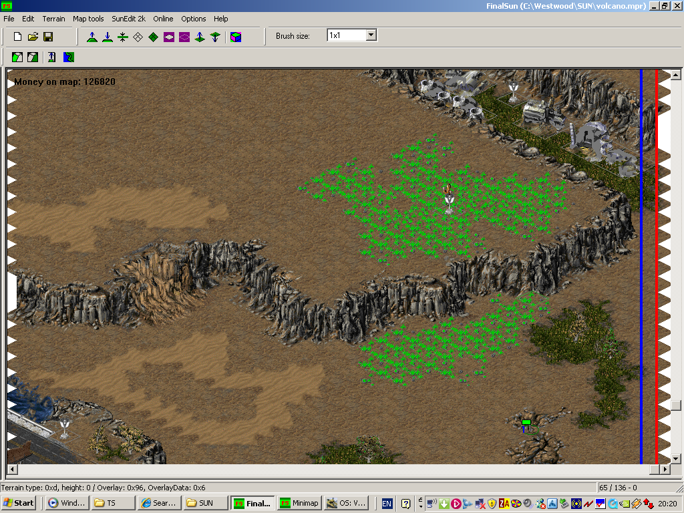Select the flatten ground tool
684x513 pixels.
coord(123,37)
